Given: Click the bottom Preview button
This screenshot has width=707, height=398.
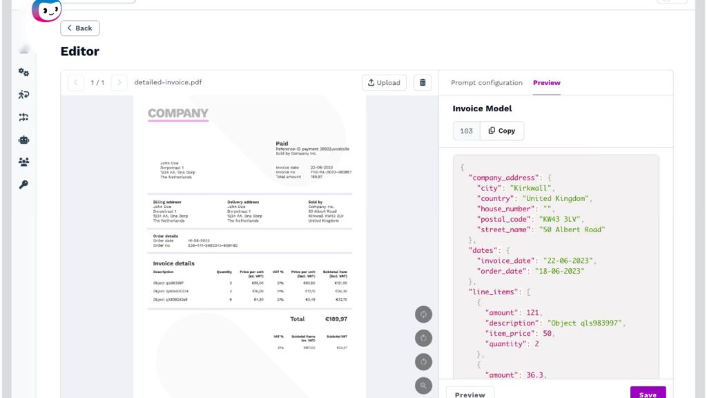Looking at the screenshot, I should pos(469,392).
